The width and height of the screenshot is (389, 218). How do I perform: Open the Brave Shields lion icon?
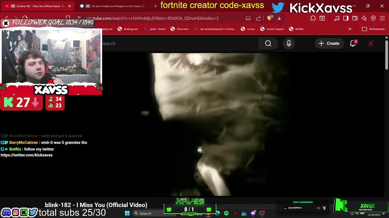(269, 18)
